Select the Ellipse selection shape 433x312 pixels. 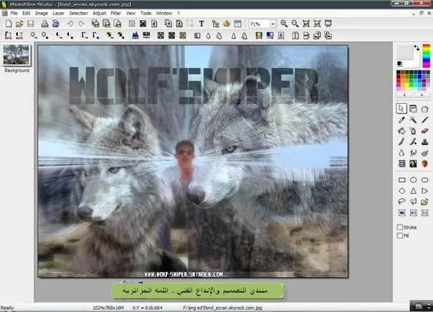pos(413,180)
